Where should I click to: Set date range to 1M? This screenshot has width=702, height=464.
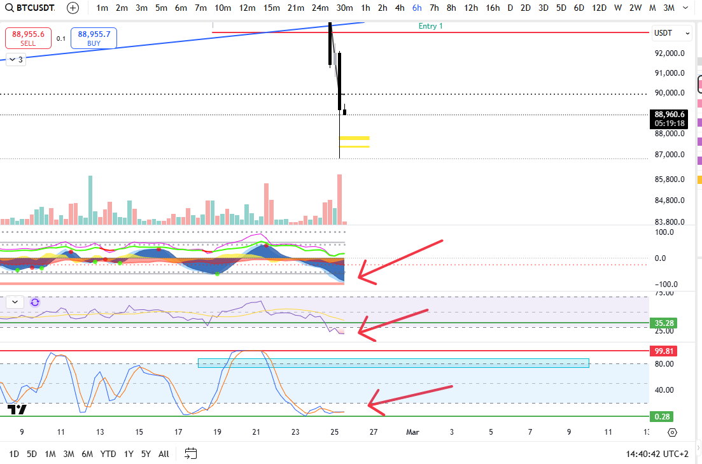50,454
